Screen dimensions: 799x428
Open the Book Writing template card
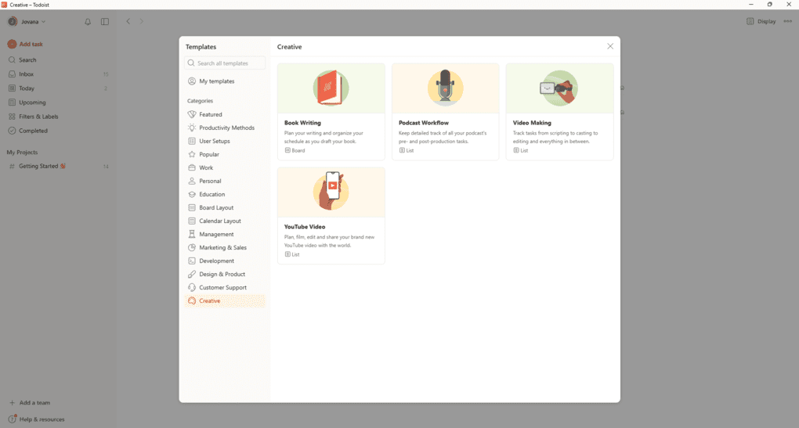pos(331,111)
